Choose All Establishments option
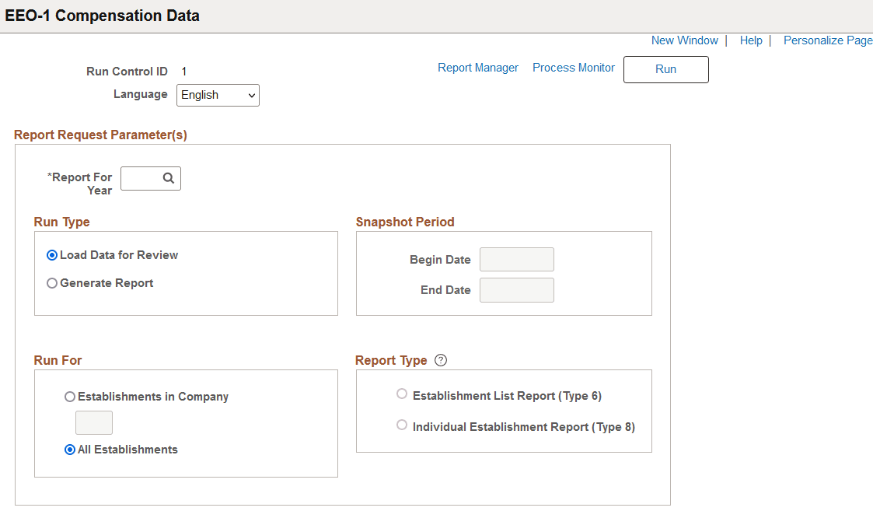The image size is (873, 518). 70,449
